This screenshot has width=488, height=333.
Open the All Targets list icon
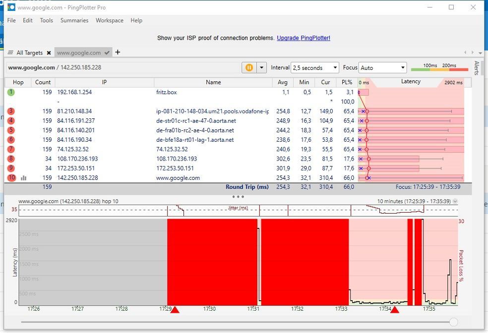[10, 53]
